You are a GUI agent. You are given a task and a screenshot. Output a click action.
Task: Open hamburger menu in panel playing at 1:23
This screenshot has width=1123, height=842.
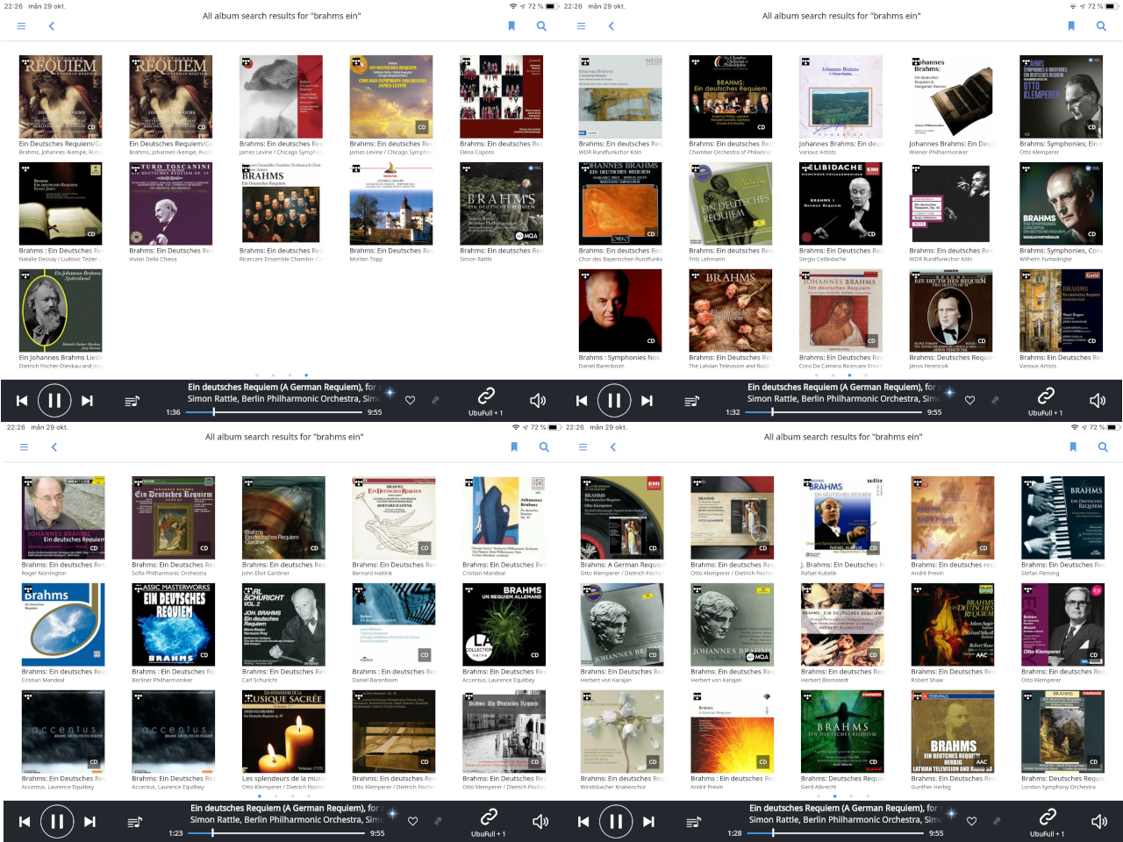click(24, 447)
